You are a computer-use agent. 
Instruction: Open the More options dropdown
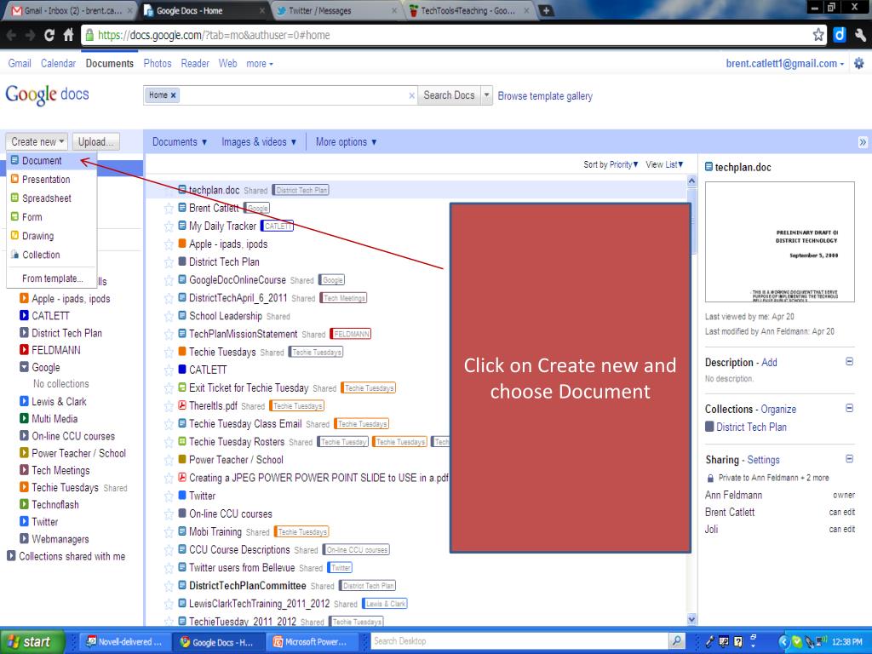coord(347,142)
